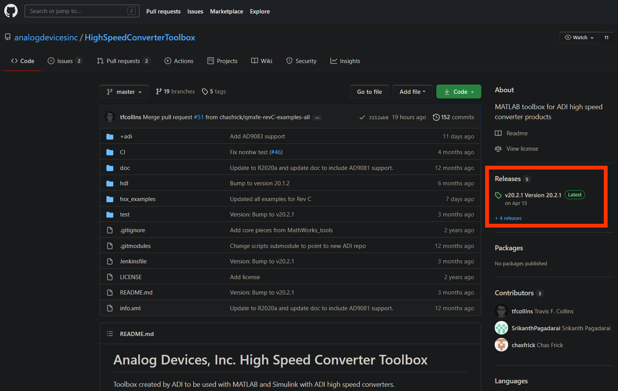Image resolution: width=618 pixels, height=391 pixels.
Task: Open the green Code download dropdown
Action: click(459, 92)
